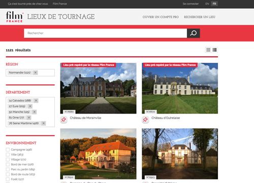Remove the 14 Calvados département filter

(36, 100)
